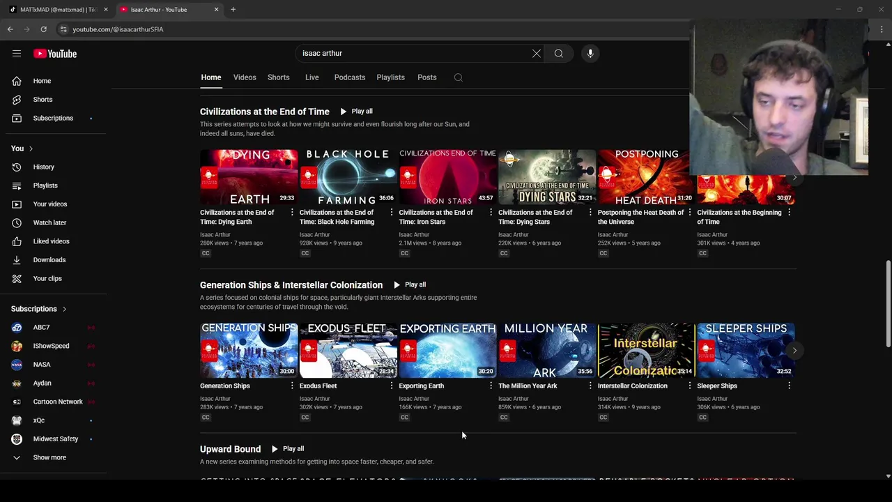The image size is (892, 502).
Task: Select the channel Home tab
Action: click(210, 77)
